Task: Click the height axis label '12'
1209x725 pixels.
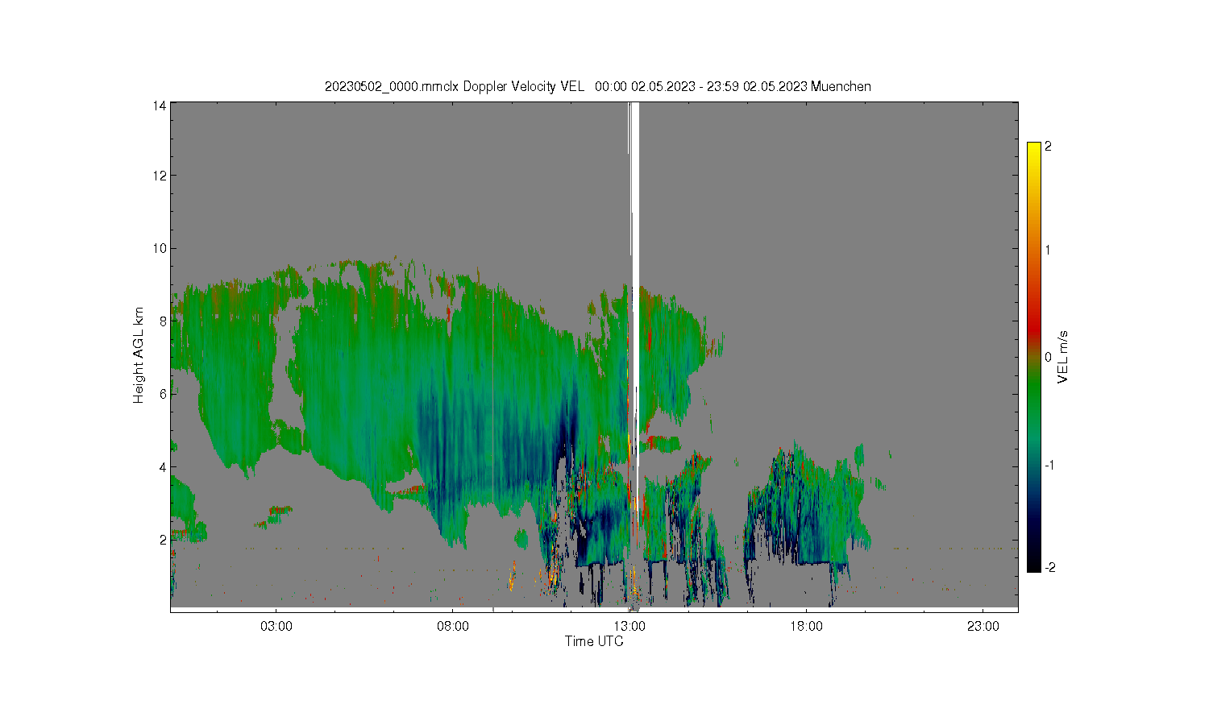Action: tap(160, 176)
